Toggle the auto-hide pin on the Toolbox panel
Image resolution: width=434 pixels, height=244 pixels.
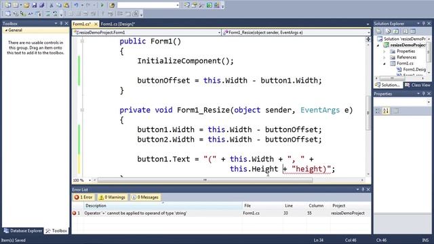(61, 24)
